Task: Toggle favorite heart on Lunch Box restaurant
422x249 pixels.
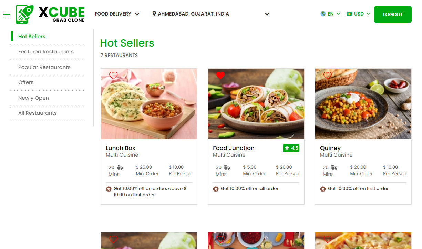Action: click(x=113, y=75)
